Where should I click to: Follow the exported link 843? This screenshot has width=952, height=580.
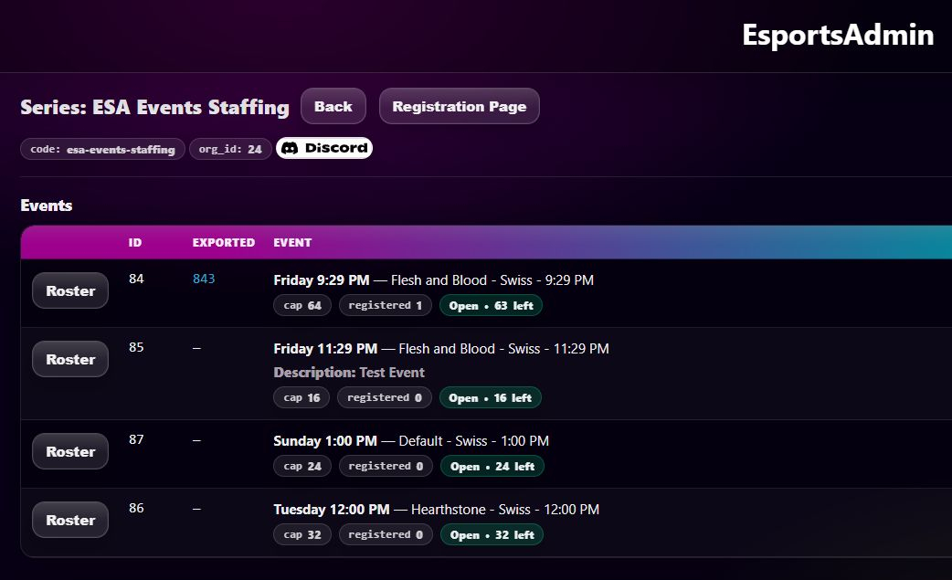(204, 279)
